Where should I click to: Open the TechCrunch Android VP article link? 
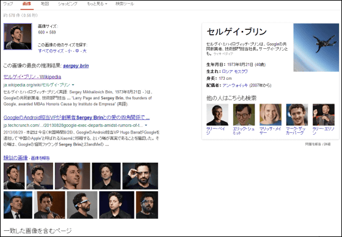(x=76, y=118)
